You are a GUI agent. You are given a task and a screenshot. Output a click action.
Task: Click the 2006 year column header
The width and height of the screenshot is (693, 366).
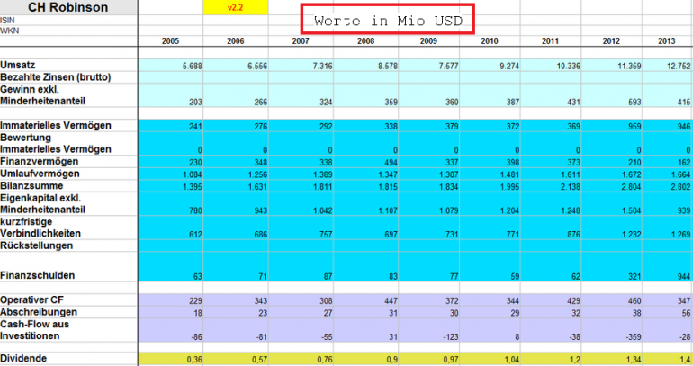[236, 41]
